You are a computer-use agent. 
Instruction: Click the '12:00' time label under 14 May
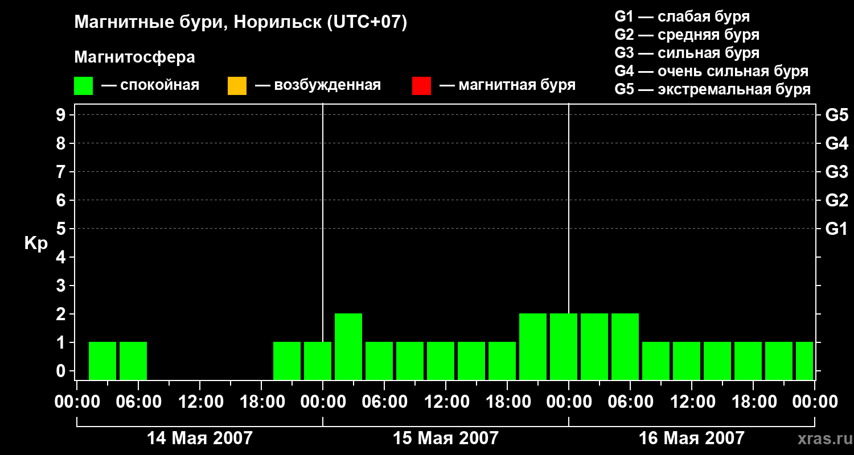coord(200,402)
